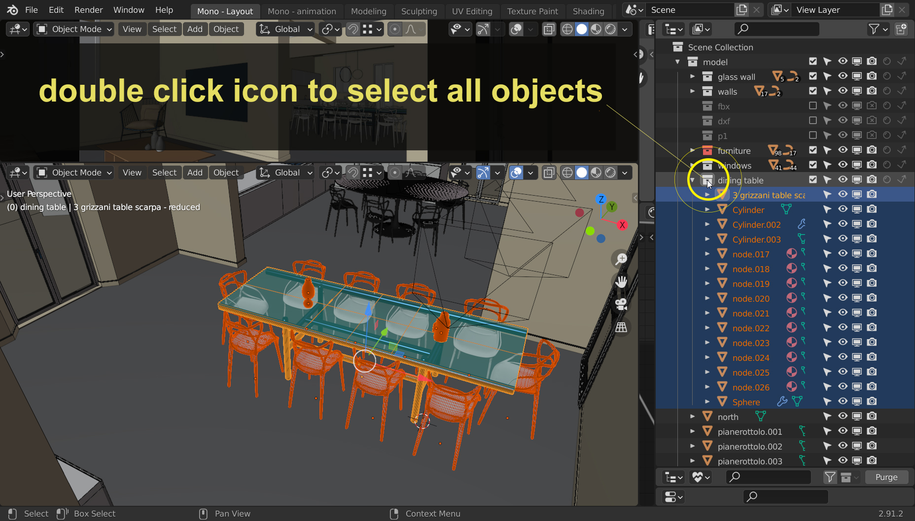This screenshot has width=915, height=521.
Task: Click the mesh data icon beside north
Action: tap(761, 417)
